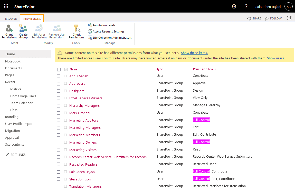Select the Marketing Owners checkbox

[59, 142]
